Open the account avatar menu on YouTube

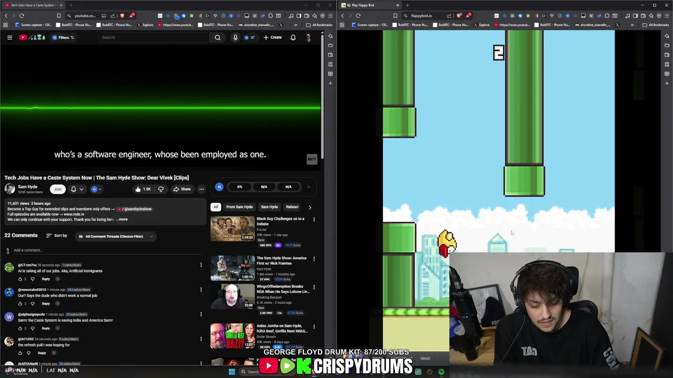tap(308, 37)
